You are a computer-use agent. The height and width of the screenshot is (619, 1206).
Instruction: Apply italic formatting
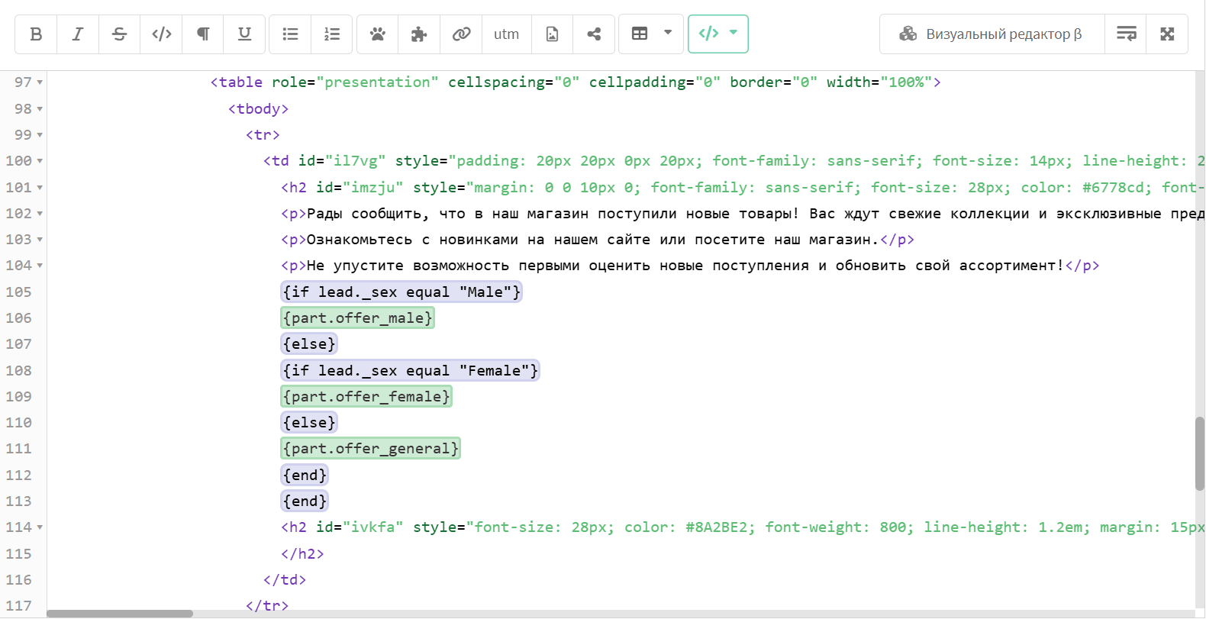78,34
